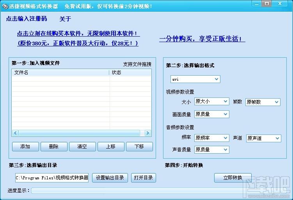Click 设置输出目录 button
Image resolution: width=293 pixels, height=200 pixels.
[x=110, y=178]
